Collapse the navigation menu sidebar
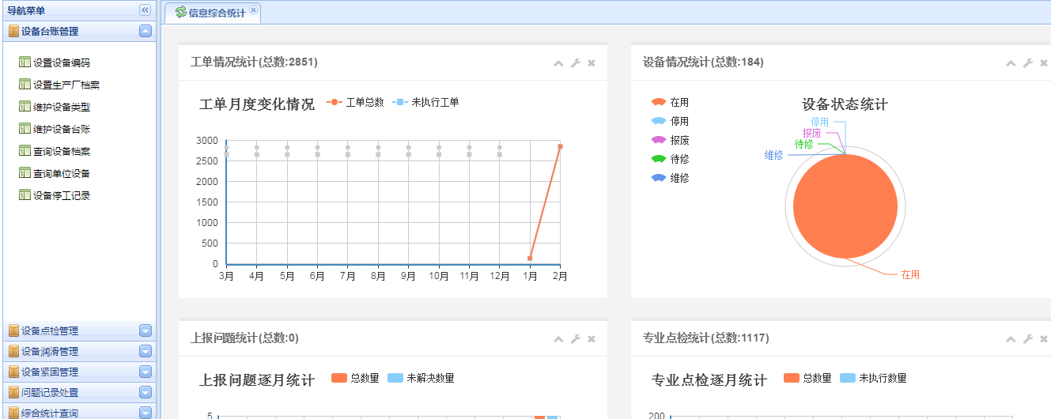This screenshot has width=1051, height=419. (145, 10)
